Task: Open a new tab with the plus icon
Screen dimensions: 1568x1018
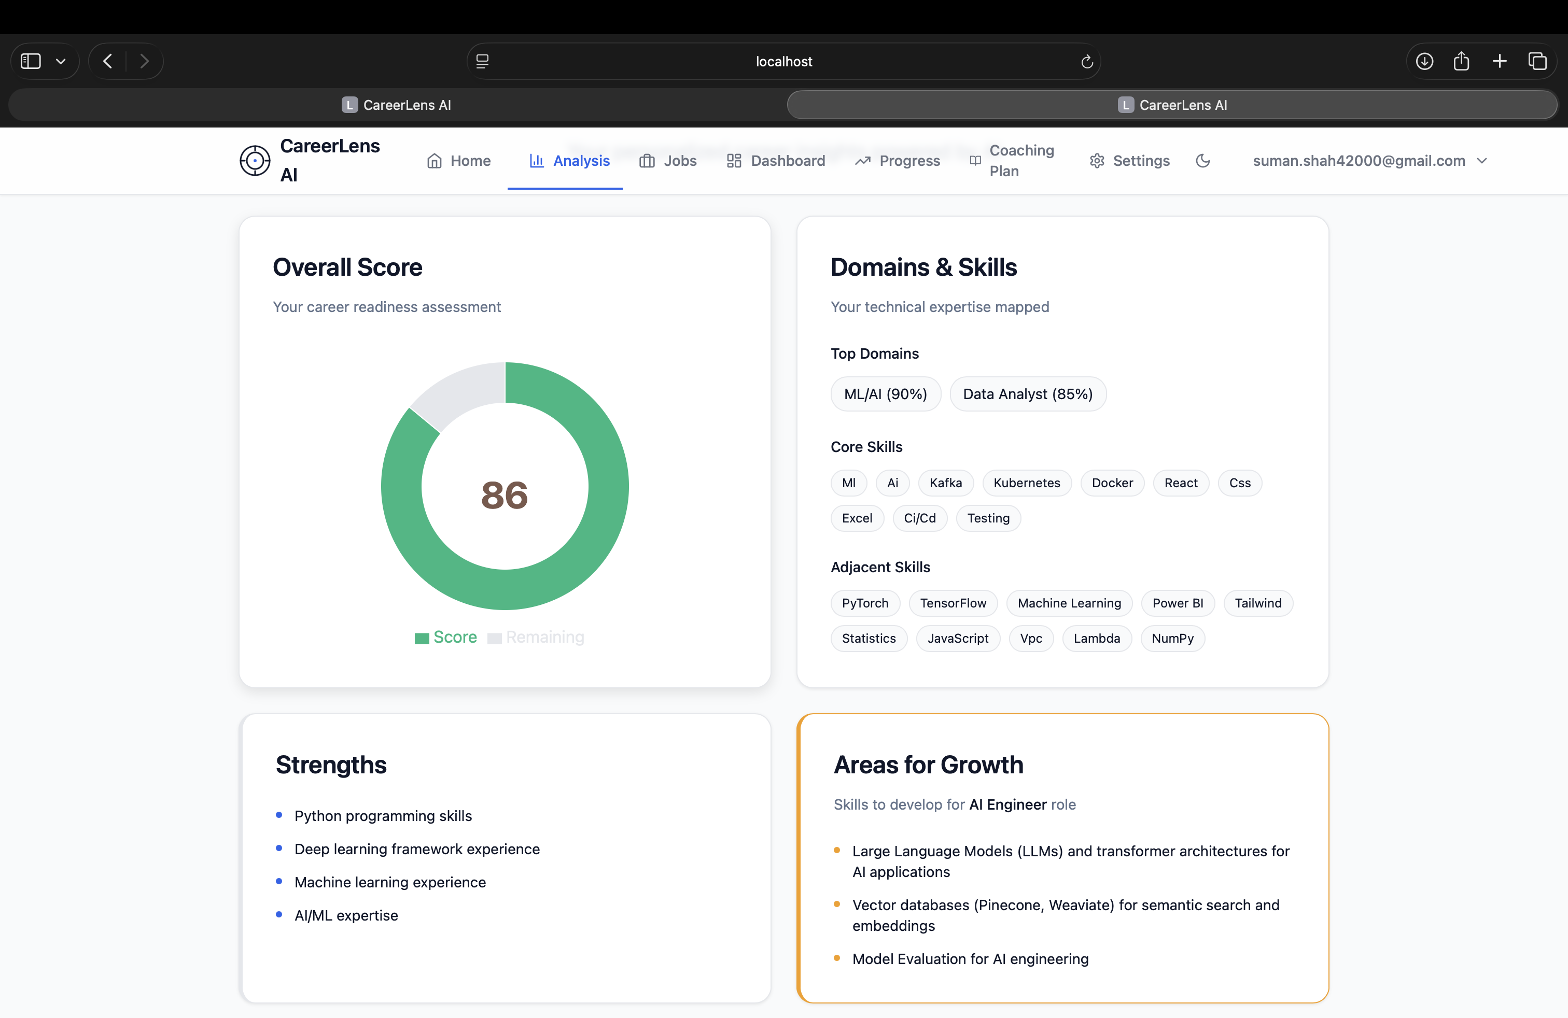Action: (x=1500, y=61)
